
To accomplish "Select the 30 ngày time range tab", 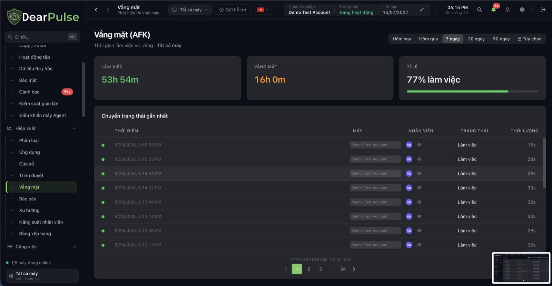I will point(476,39).
